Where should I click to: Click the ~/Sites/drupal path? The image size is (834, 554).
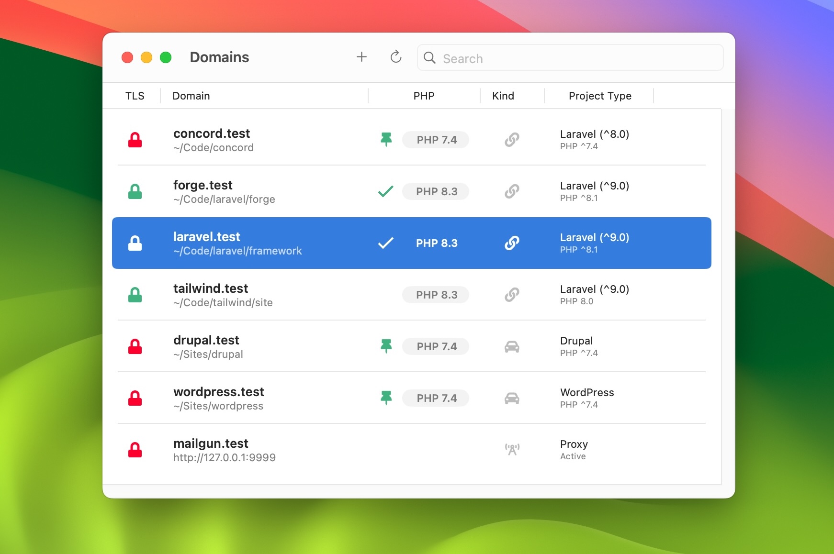click(208, 355)
